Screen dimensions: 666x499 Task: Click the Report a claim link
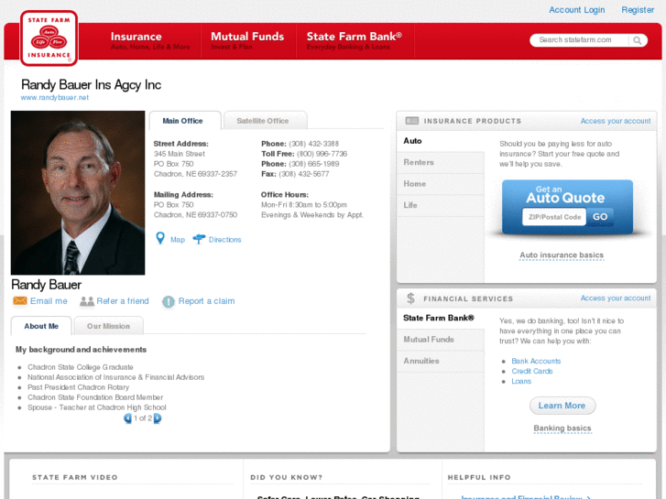tap(206, 301)
